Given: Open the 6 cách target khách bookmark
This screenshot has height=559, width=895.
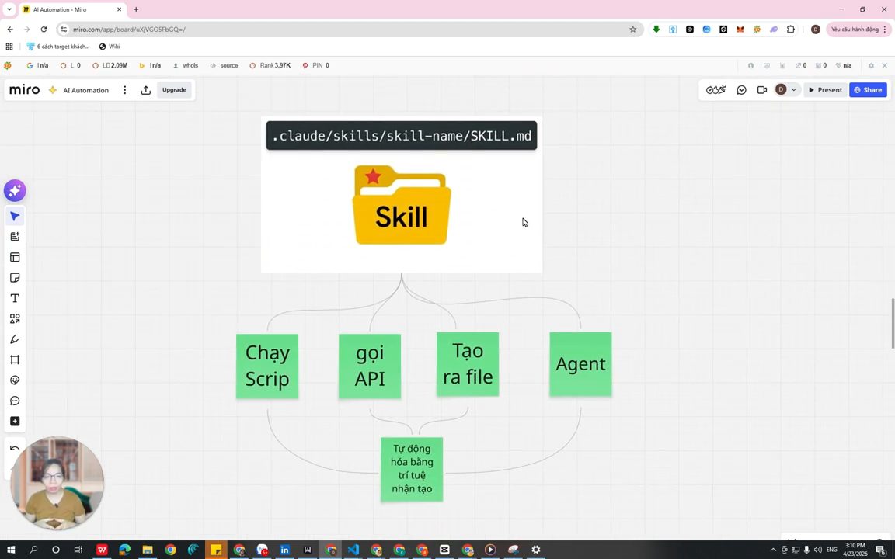Looking at the screenshot, I should tap(58, 47).
